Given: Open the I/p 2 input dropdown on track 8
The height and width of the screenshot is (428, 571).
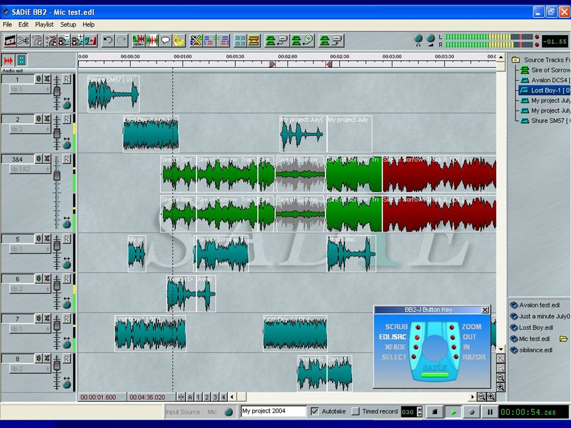Looking at the screenshot, I should (30, 369).
